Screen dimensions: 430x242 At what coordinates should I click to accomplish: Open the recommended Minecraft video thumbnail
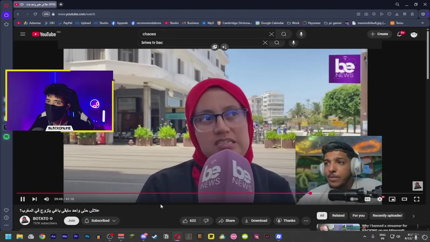click(x=338, y=228)
